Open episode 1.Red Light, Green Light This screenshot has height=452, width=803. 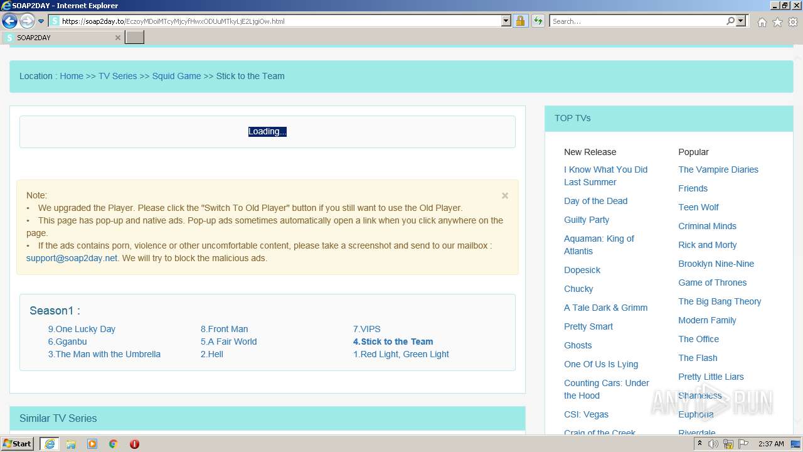pos(401,354)
